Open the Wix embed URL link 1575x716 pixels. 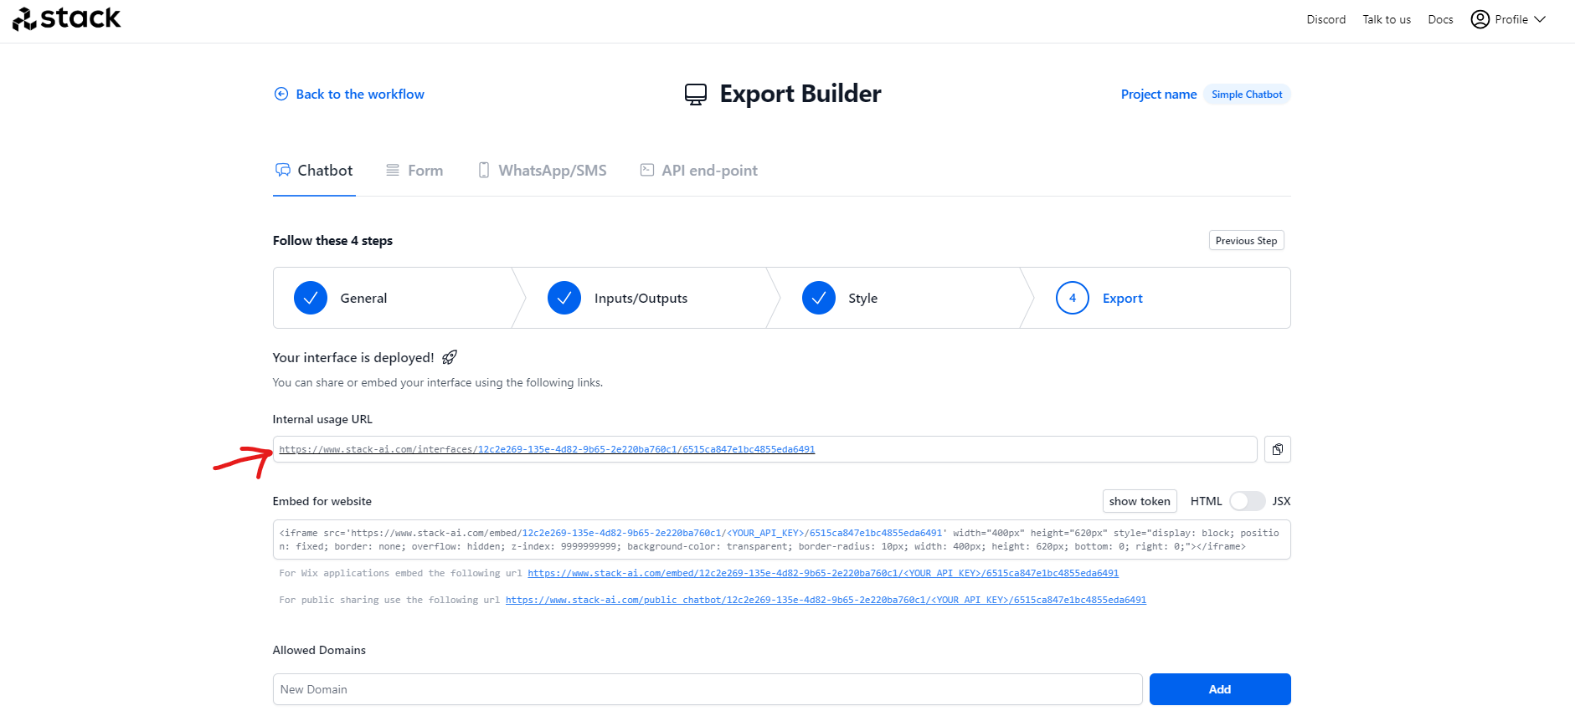click(x=823, y=573)
